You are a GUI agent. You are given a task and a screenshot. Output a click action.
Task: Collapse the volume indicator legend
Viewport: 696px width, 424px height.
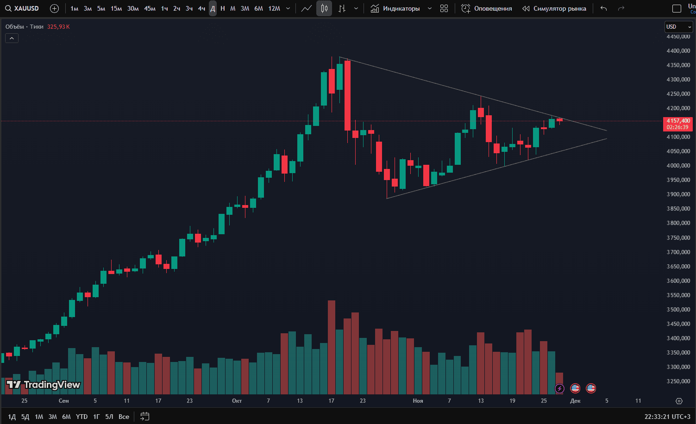12,38
